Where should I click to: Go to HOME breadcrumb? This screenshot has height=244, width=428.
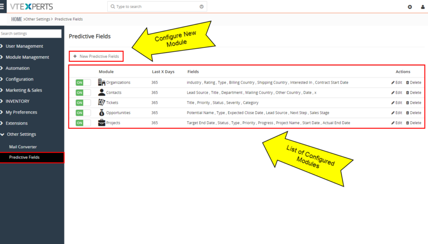click(x=17, y=19)
